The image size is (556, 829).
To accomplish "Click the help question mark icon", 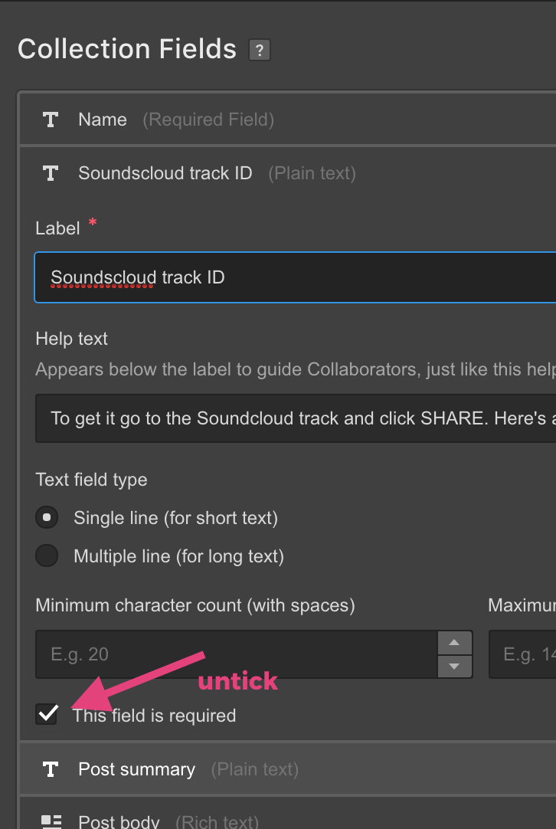I will [260, 51].
